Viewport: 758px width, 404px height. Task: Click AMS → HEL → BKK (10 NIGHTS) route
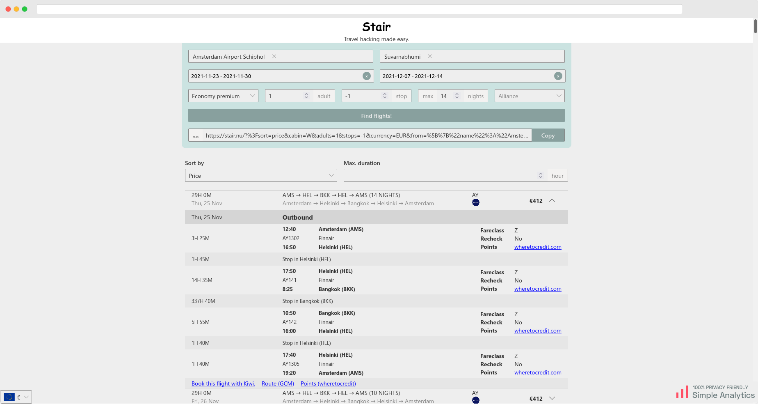click(x=341, y=393)
